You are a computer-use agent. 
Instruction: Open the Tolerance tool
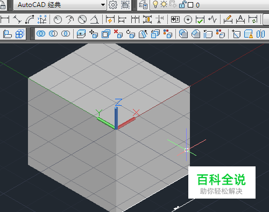pyautogui.click(x=175, y=19)
